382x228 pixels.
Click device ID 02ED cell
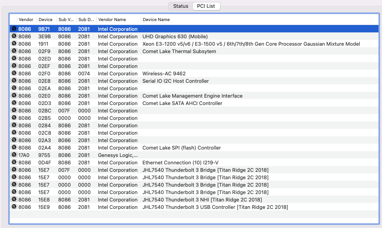point(44,59)
